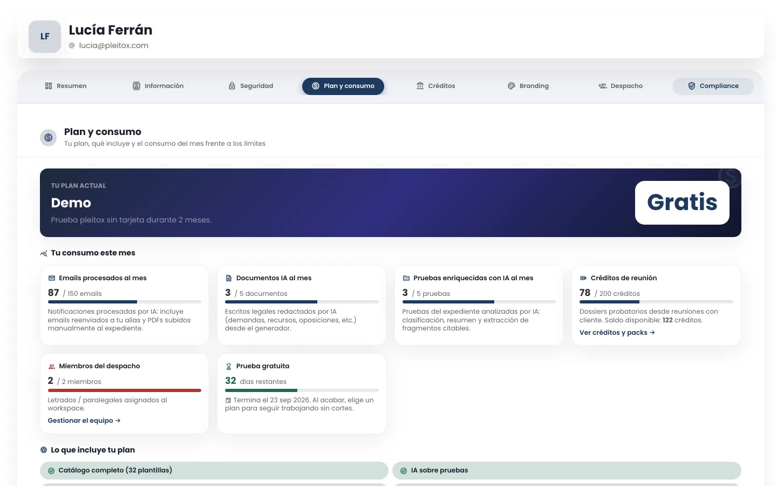The width and height of the screenshot is (777, 486).
Task: Open the Gestionar el equipo link
Action: [84, 421]
